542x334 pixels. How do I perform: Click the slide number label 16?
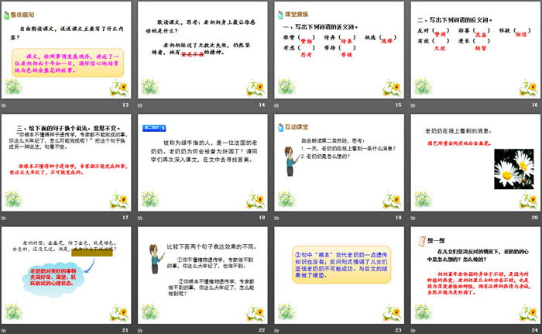(x=535, y=105)
